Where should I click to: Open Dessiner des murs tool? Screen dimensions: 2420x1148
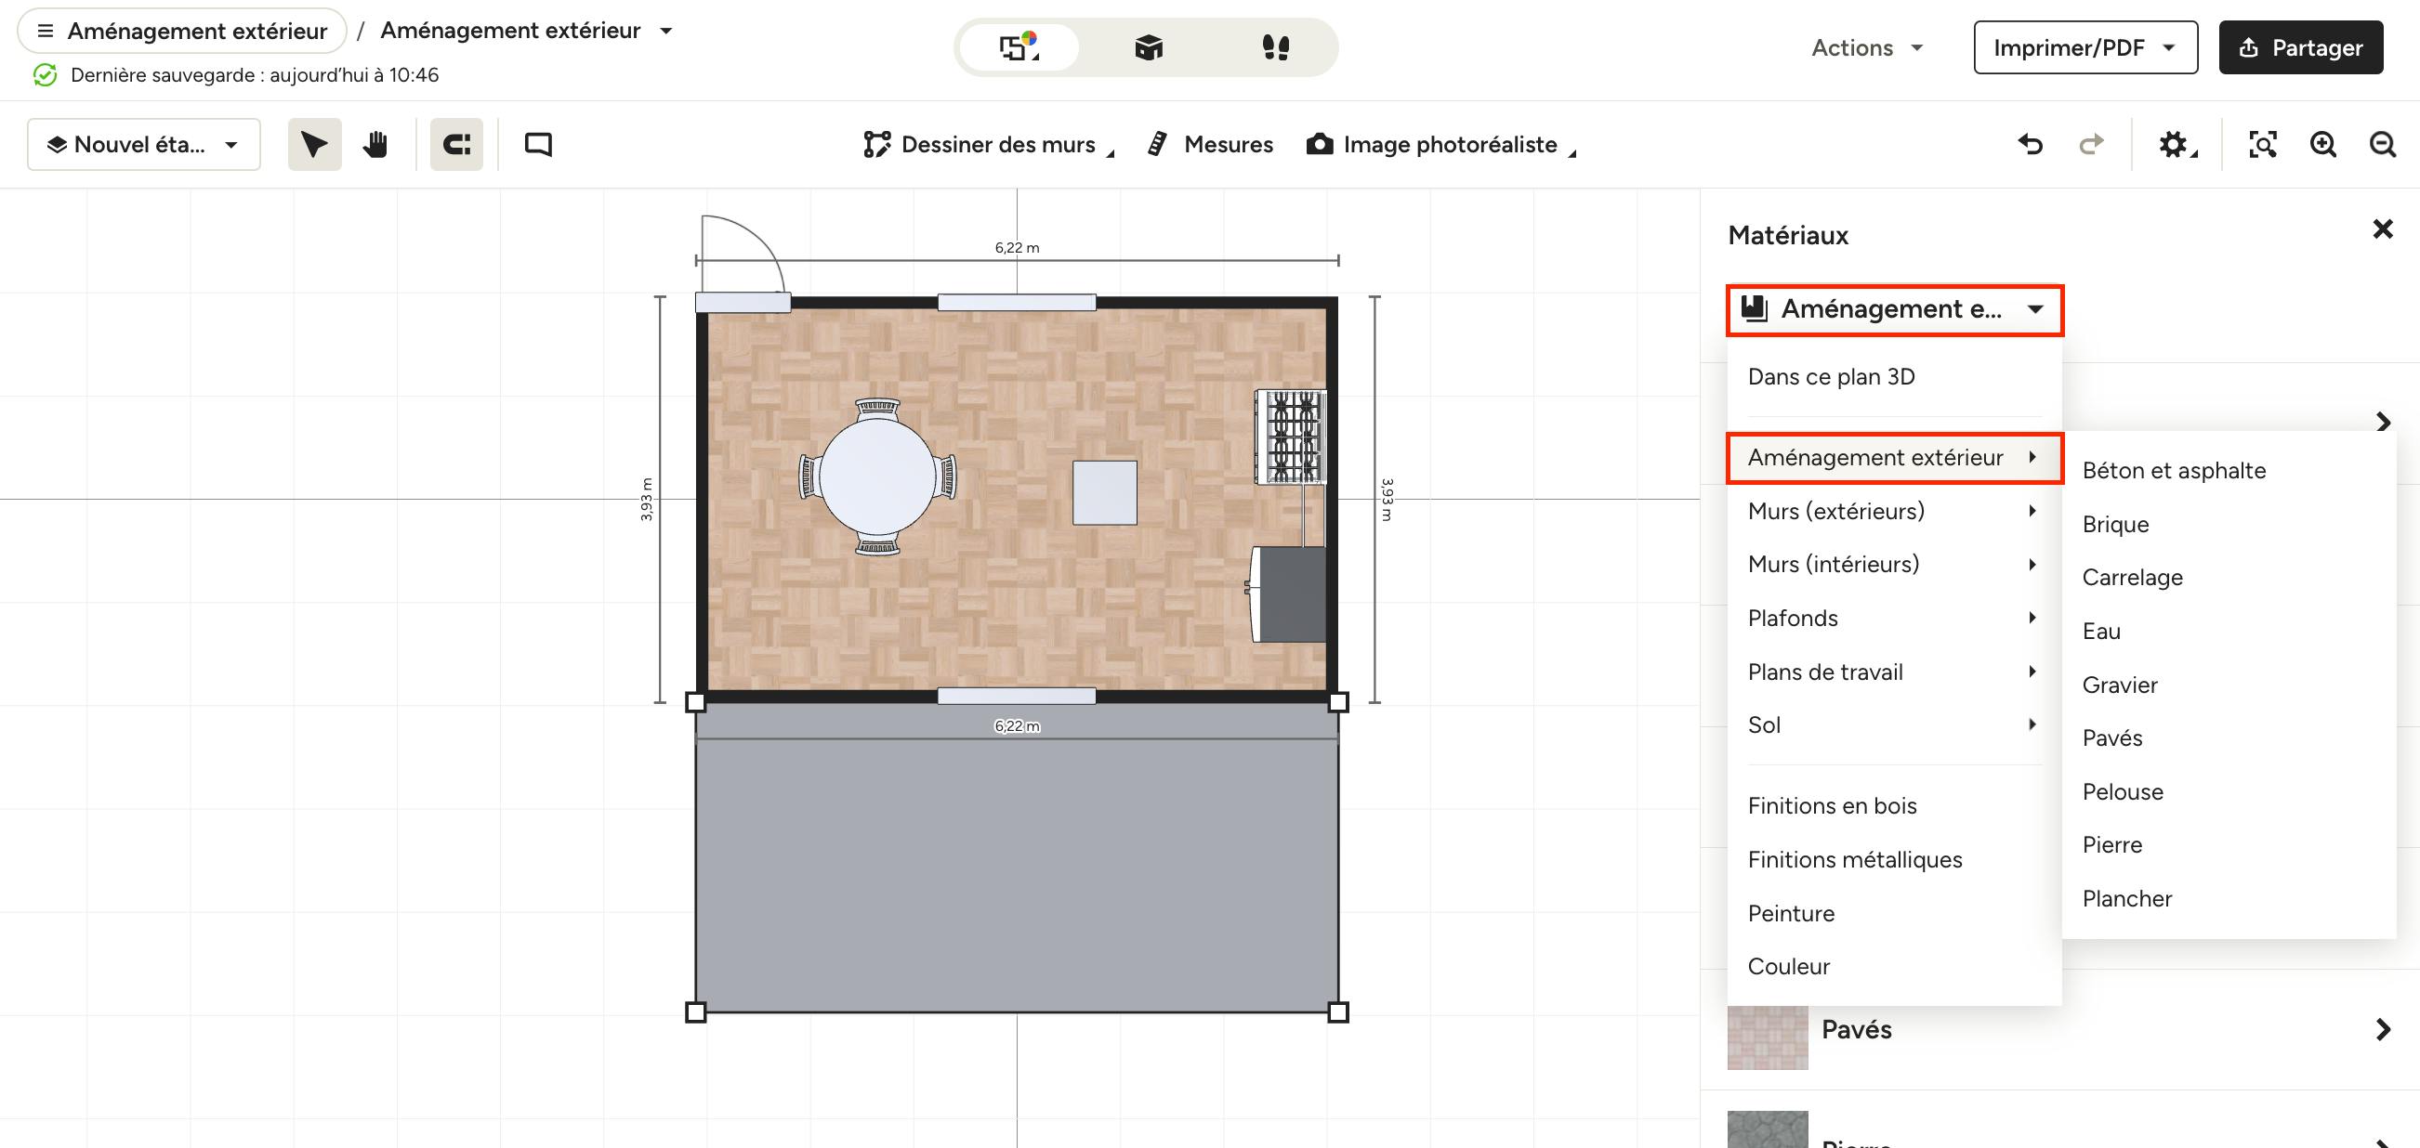[x=988, y=145]
